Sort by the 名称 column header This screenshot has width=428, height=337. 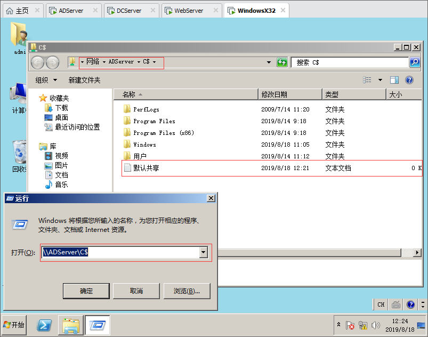(186, 94)
